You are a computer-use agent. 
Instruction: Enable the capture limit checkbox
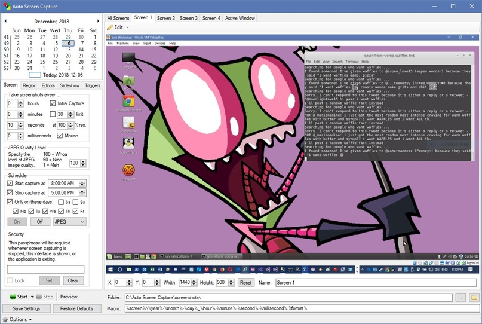pos(53,114)
